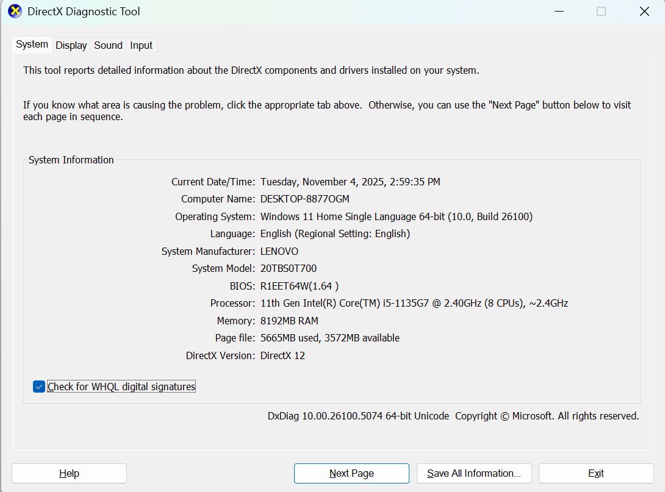Switch to the Display tab

[71, 45]
